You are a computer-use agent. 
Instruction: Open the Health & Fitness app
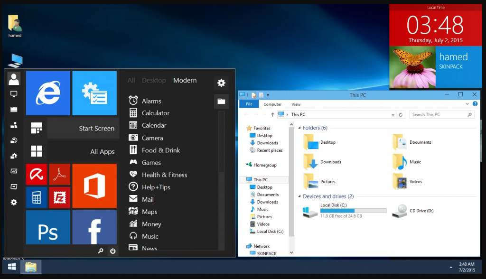158,175
